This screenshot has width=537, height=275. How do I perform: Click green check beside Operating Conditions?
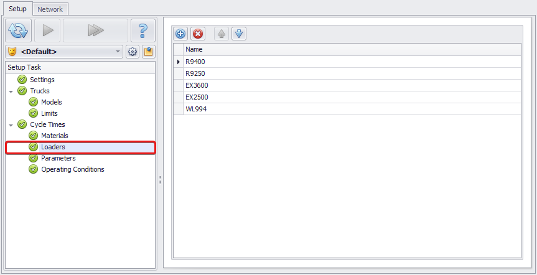[33, 169]
